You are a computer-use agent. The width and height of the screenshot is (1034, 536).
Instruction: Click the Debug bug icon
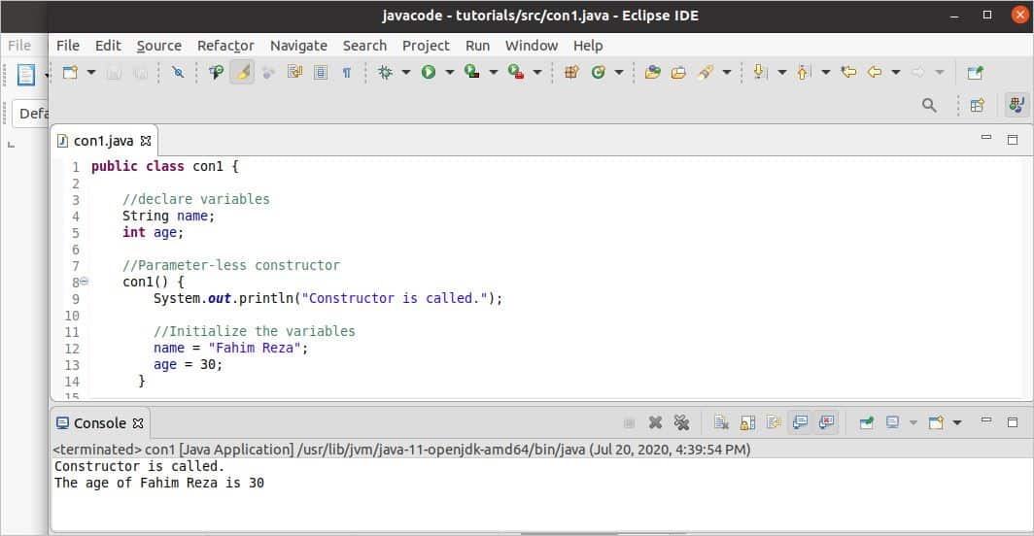385,73
